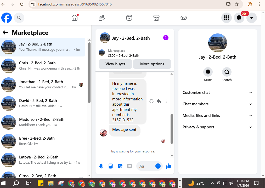Click the purple conversation info icon
265x188 pixels.
pyautogui.click(x=166, y=38)
